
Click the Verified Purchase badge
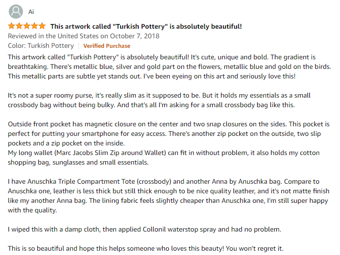click(107, 46)
